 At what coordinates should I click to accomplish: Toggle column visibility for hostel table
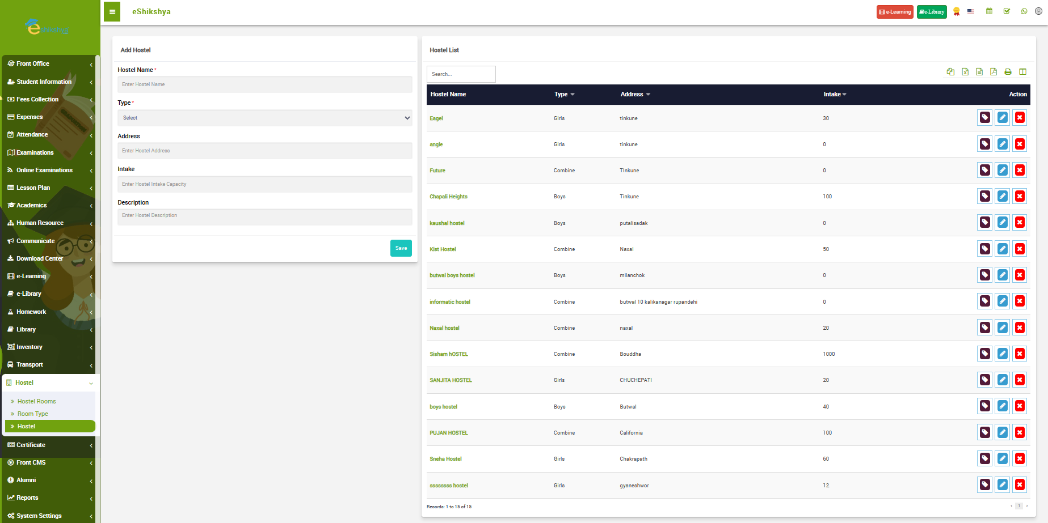pyautogui.click(x=1022, y=72)
